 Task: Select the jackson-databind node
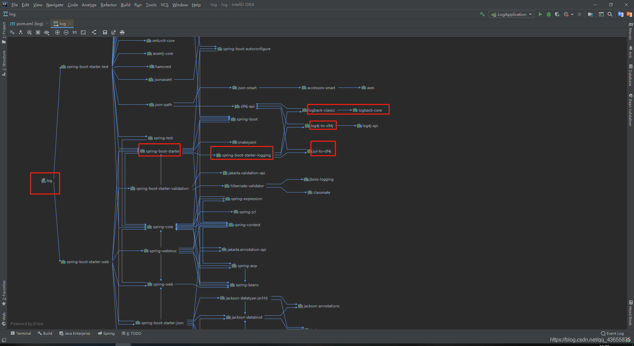(x=244, y=317)
